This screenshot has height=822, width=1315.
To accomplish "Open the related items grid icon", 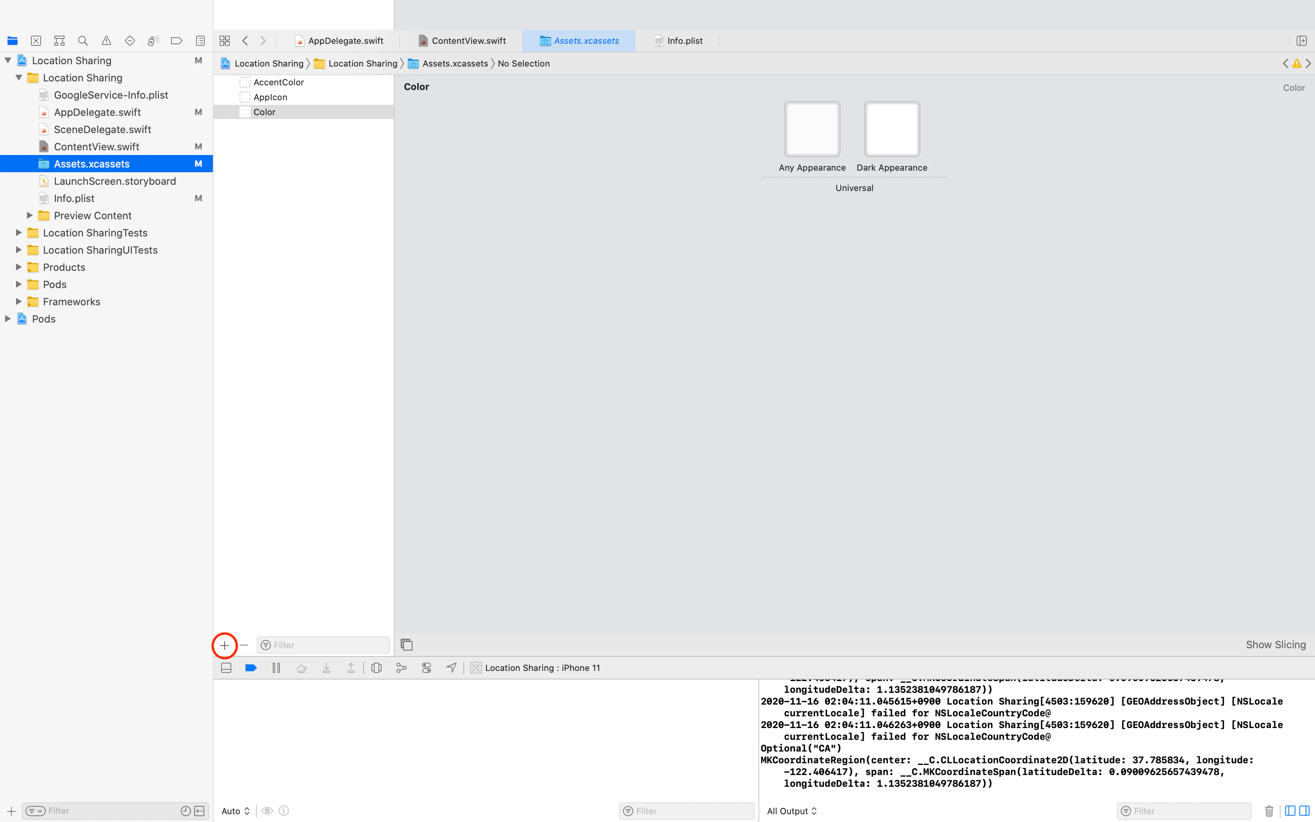I will click(224, 41).
